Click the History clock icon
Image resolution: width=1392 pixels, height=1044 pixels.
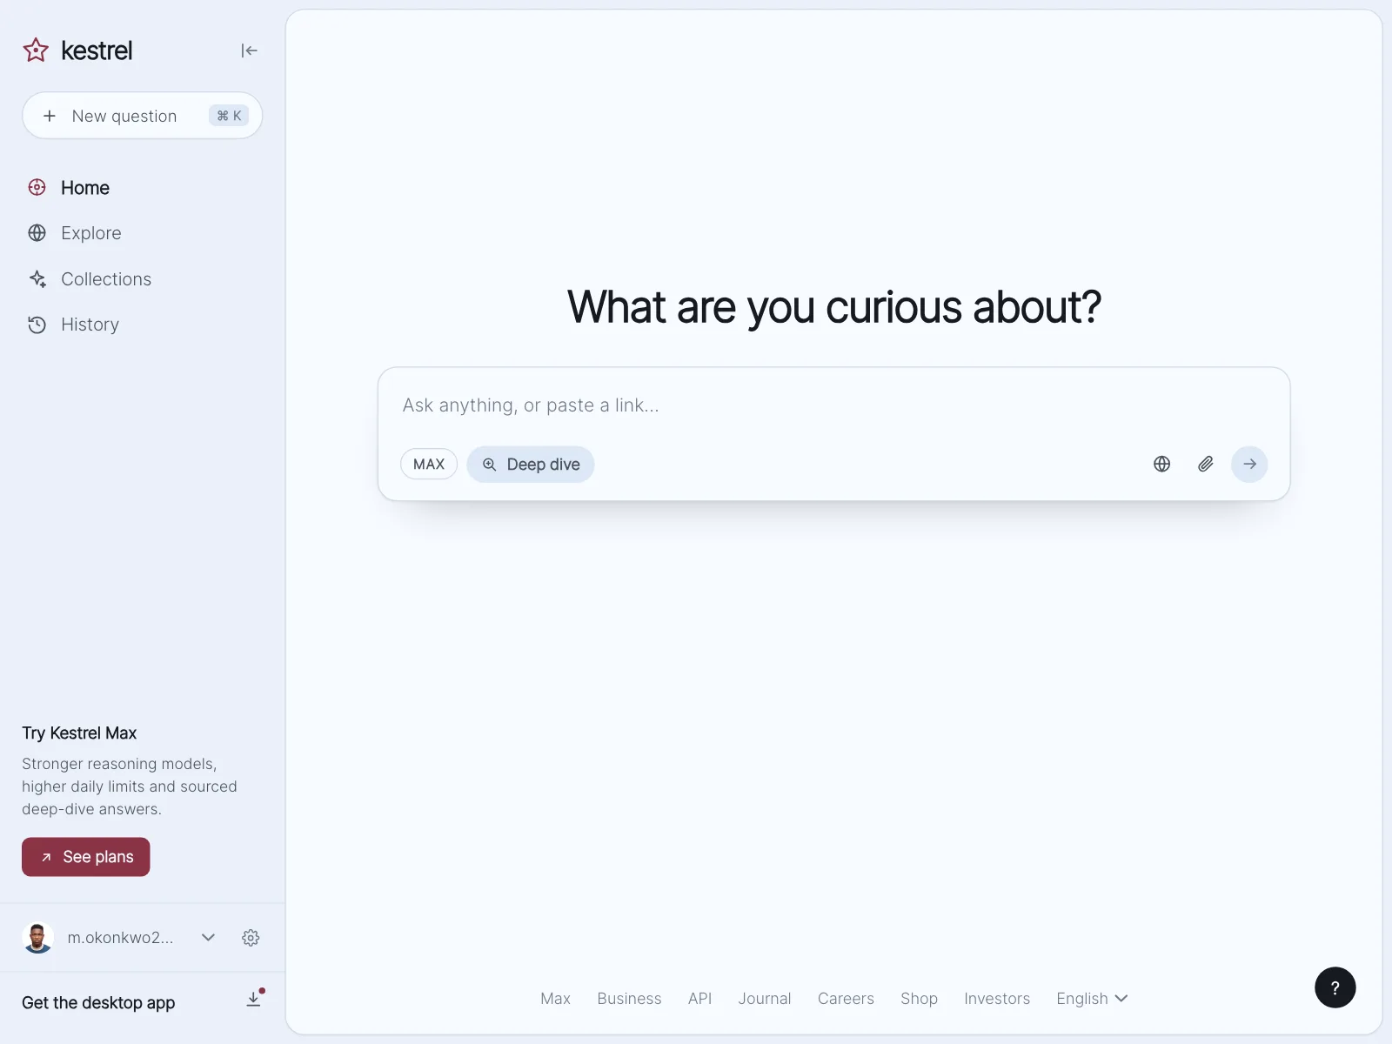(37, 325)
